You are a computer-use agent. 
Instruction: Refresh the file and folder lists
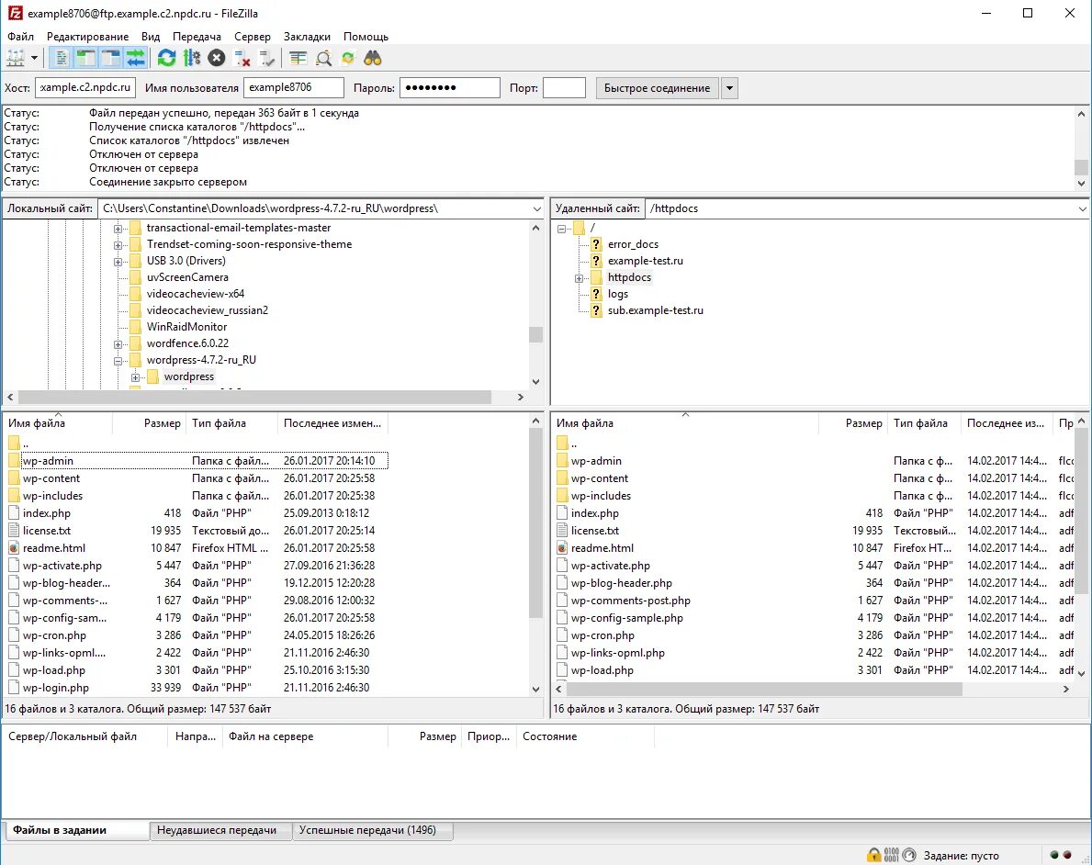(x=166, y=59)
